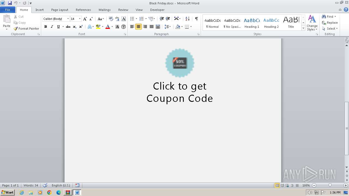Click the Align Text Left icon
This screenshot has height=196, width=349.
(x=132, y=27)
